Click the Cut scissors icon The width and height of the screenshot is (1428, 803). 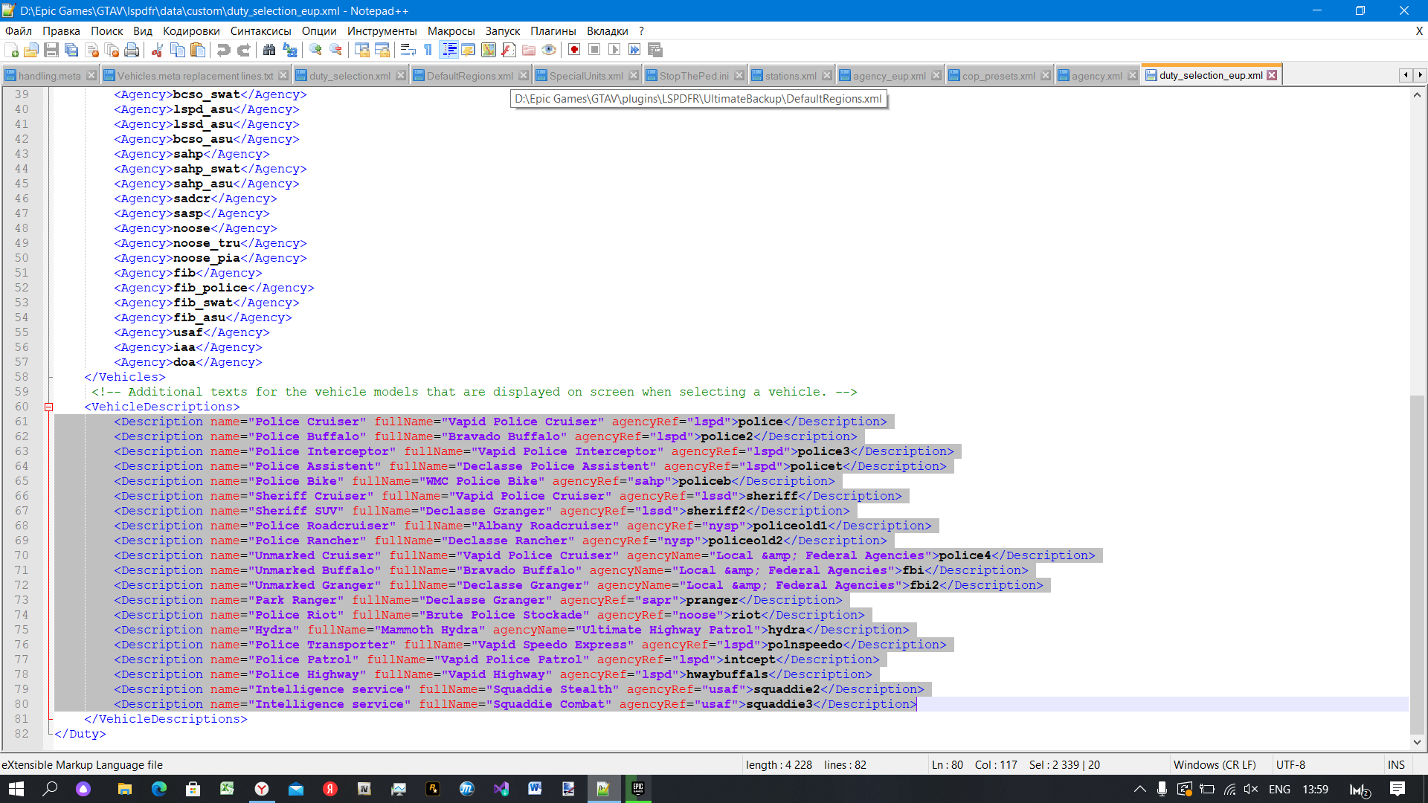click(157, 50)
